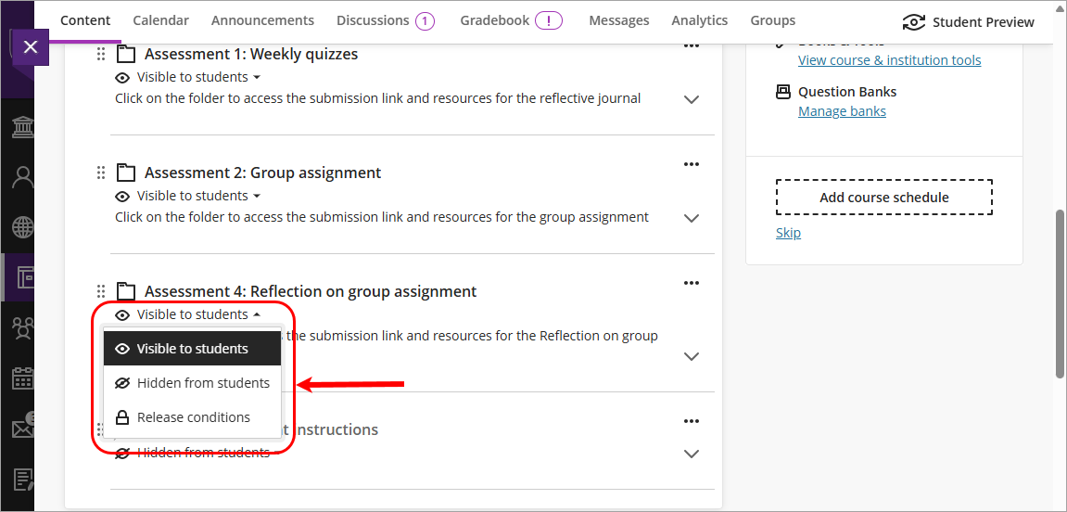The width and height of the screenshot is (1067, 512).
Task: Expand the Assessment 2 folder chevron
Action: [x=692, y=219]
